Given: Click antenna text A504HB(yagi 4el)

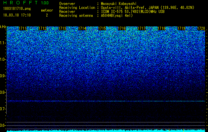Looking at the screenshot, I should [117, 16].
